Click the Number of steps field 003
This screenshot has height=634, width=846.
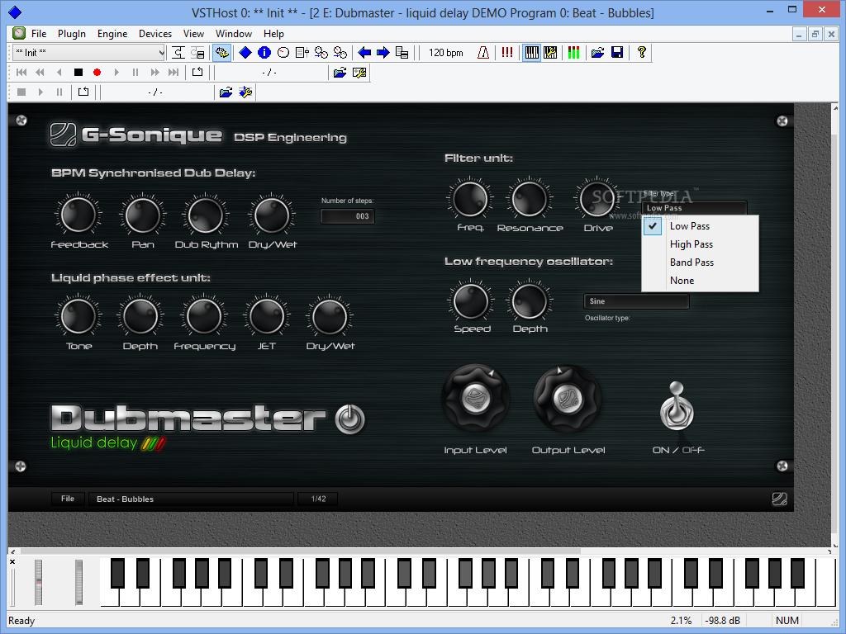coord(348,216)
